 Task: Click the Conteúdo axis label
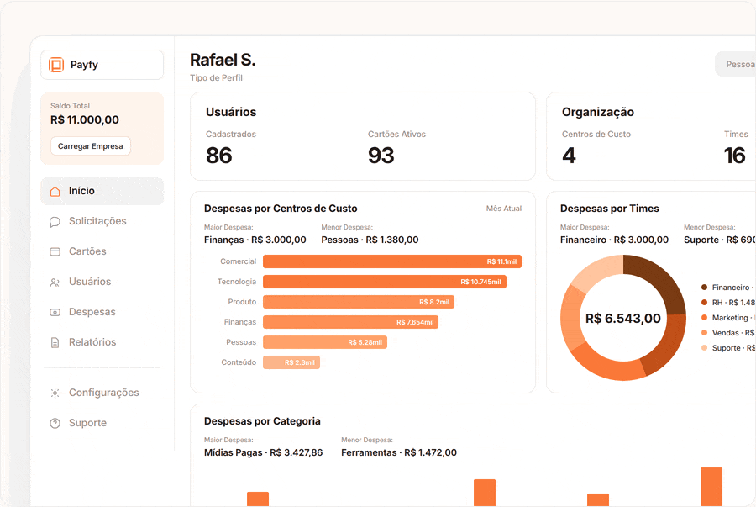pos(239,362)
